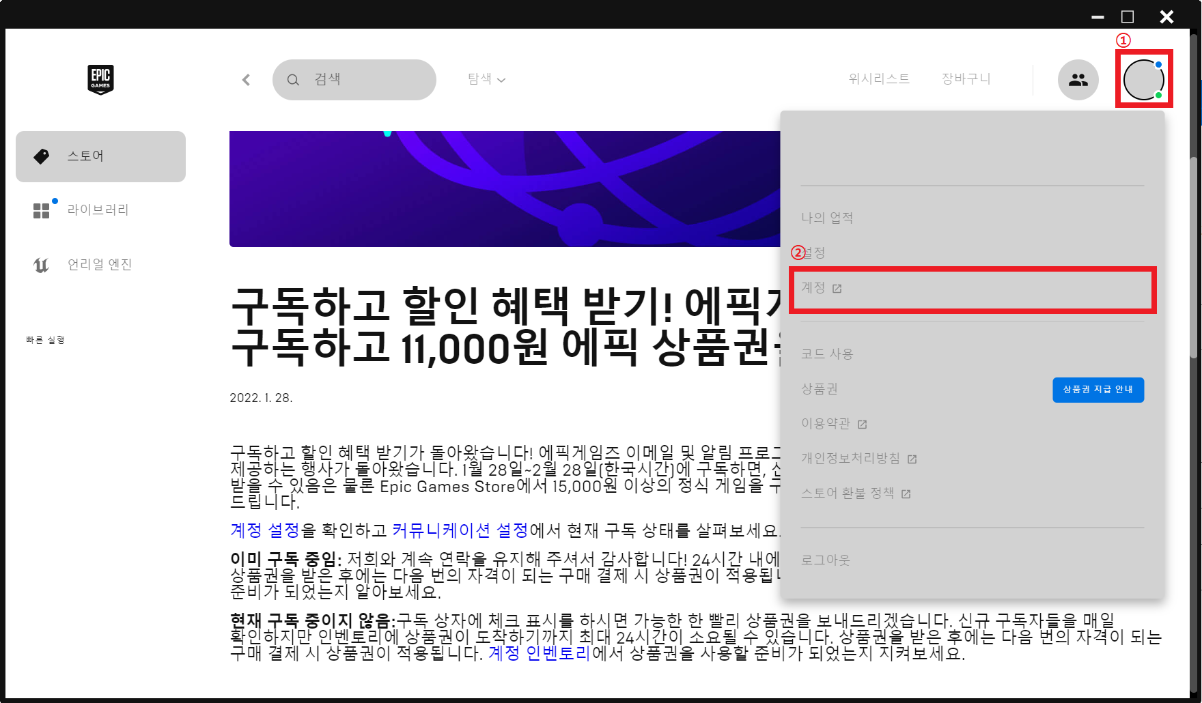Expand the 탐색 dropdown

pyautogui.click(x=486, y=79)
